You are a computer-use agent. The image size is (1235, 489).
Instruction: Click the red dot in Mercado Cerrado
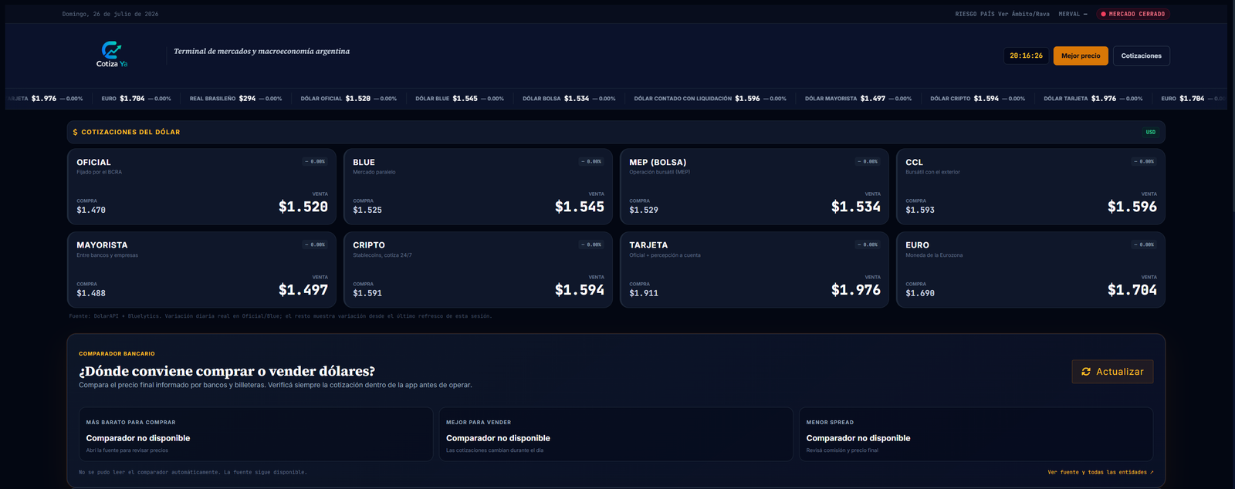coord(1103,14)
